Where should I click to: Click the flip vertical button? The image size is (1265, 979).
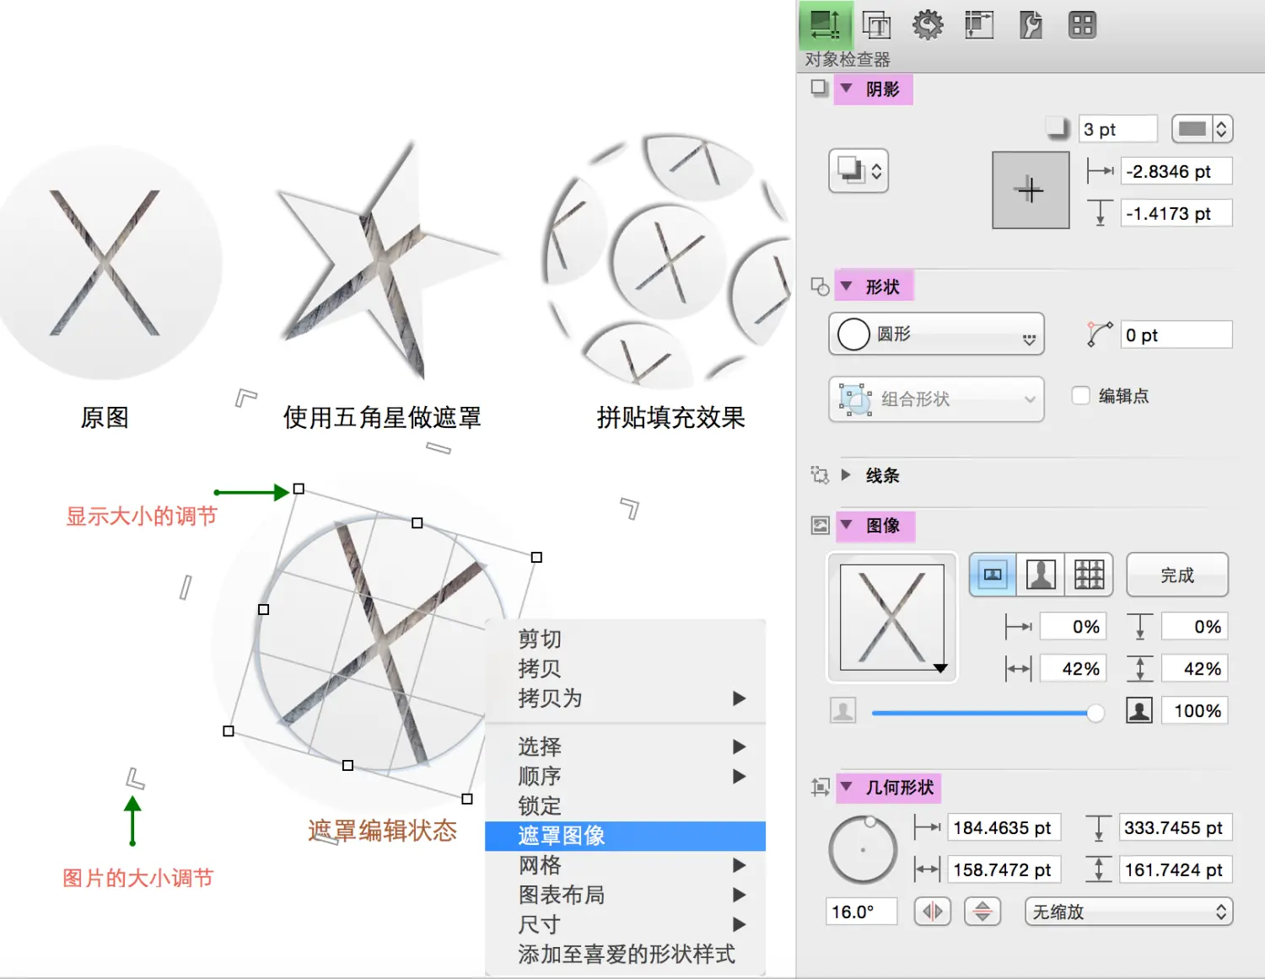tap(982, 912)
